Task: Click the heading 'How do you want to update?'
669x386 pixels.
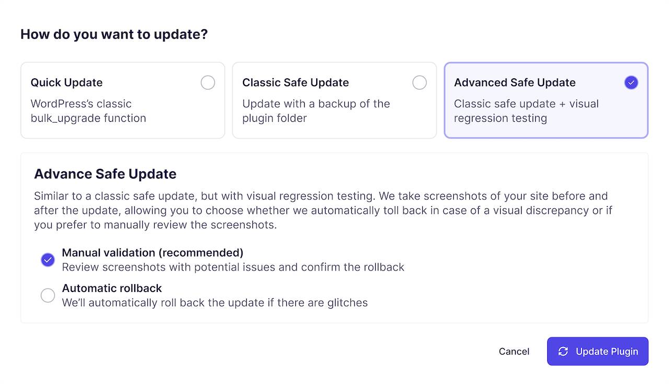Action: (114, 34)
